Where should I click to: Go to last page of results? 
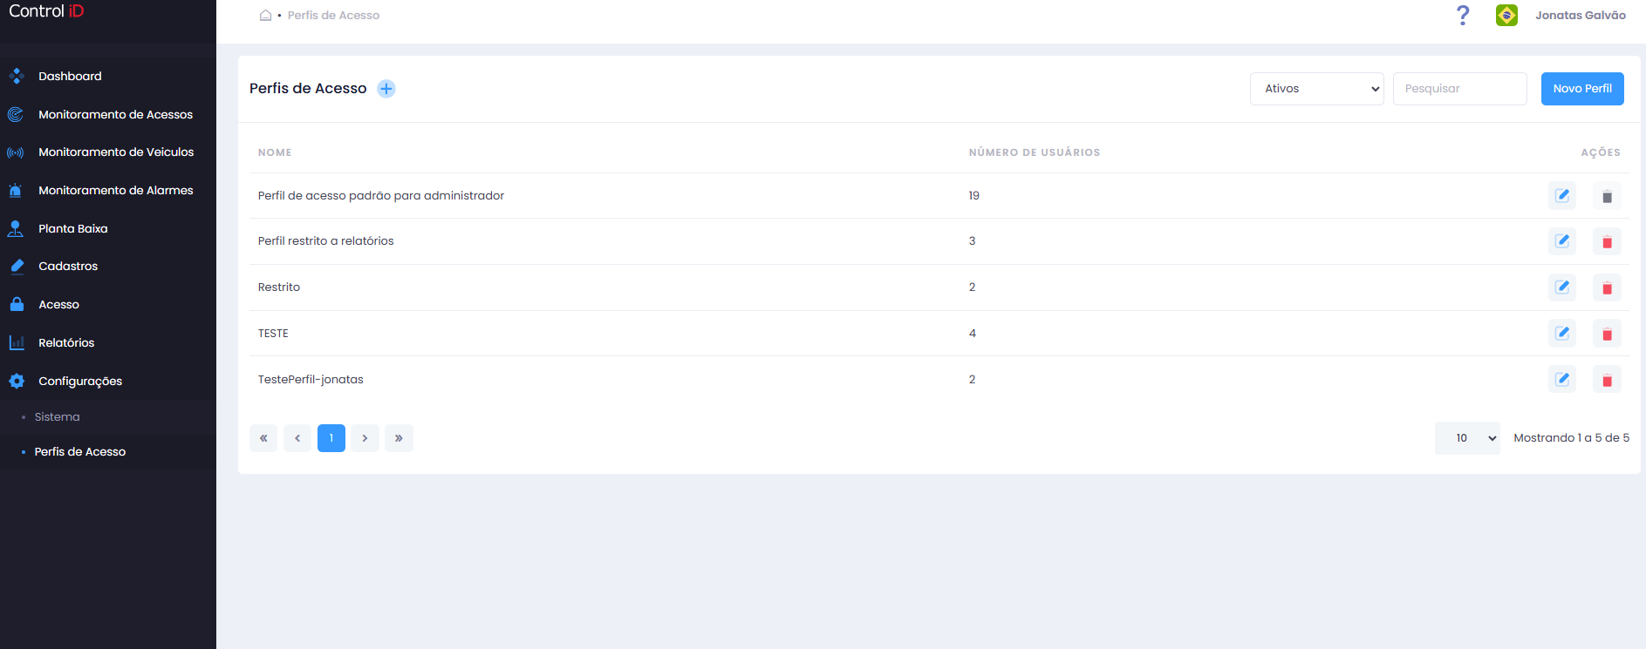pos(399,438)
